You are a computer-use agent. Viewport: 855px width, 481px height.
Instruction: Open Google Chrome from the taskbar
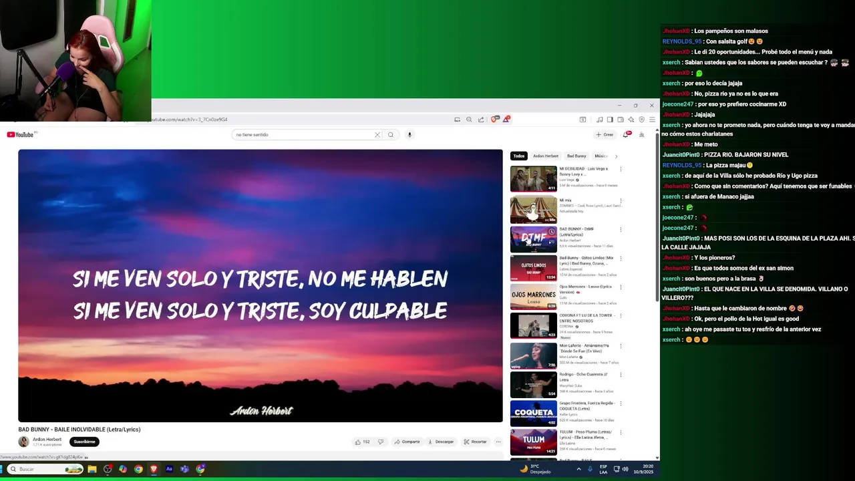[138, 469]
